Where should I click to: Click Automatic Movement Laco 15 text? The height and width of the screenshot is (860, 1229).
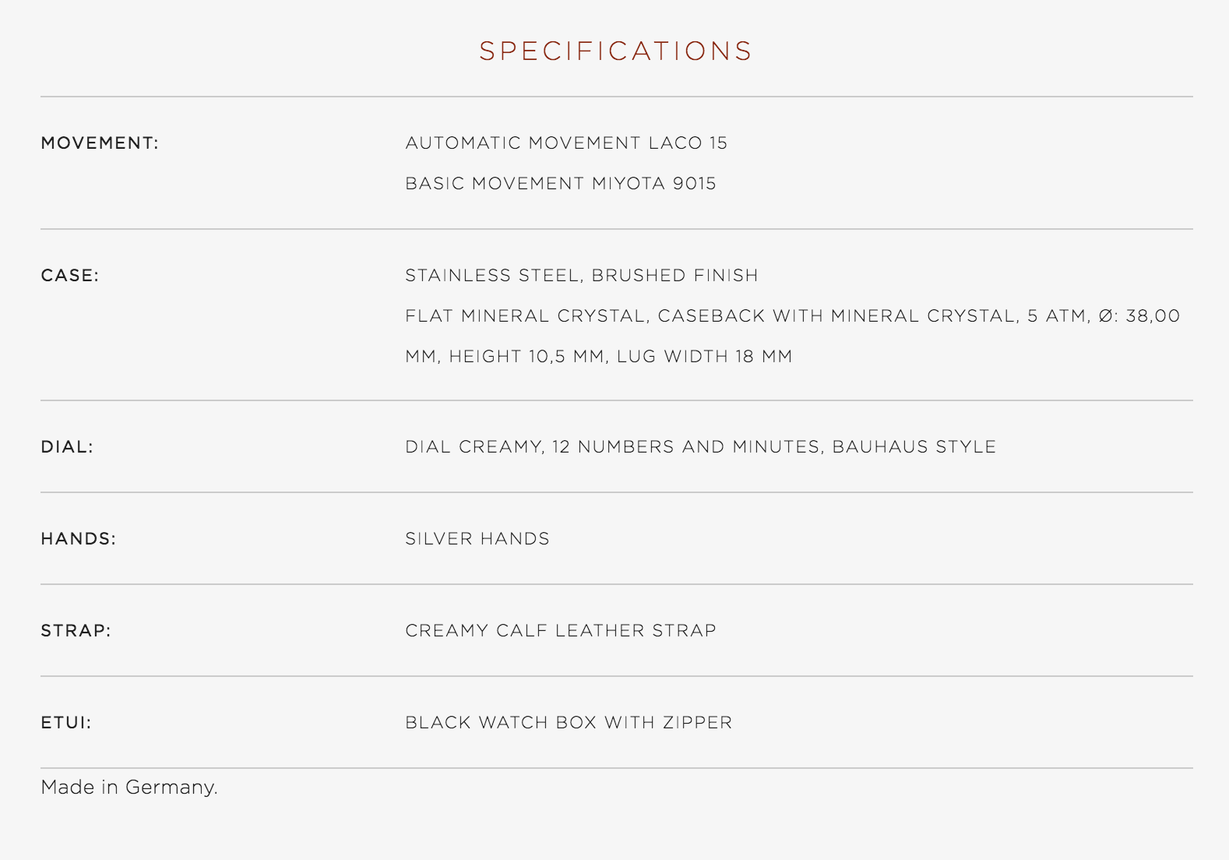click(566, 143)
